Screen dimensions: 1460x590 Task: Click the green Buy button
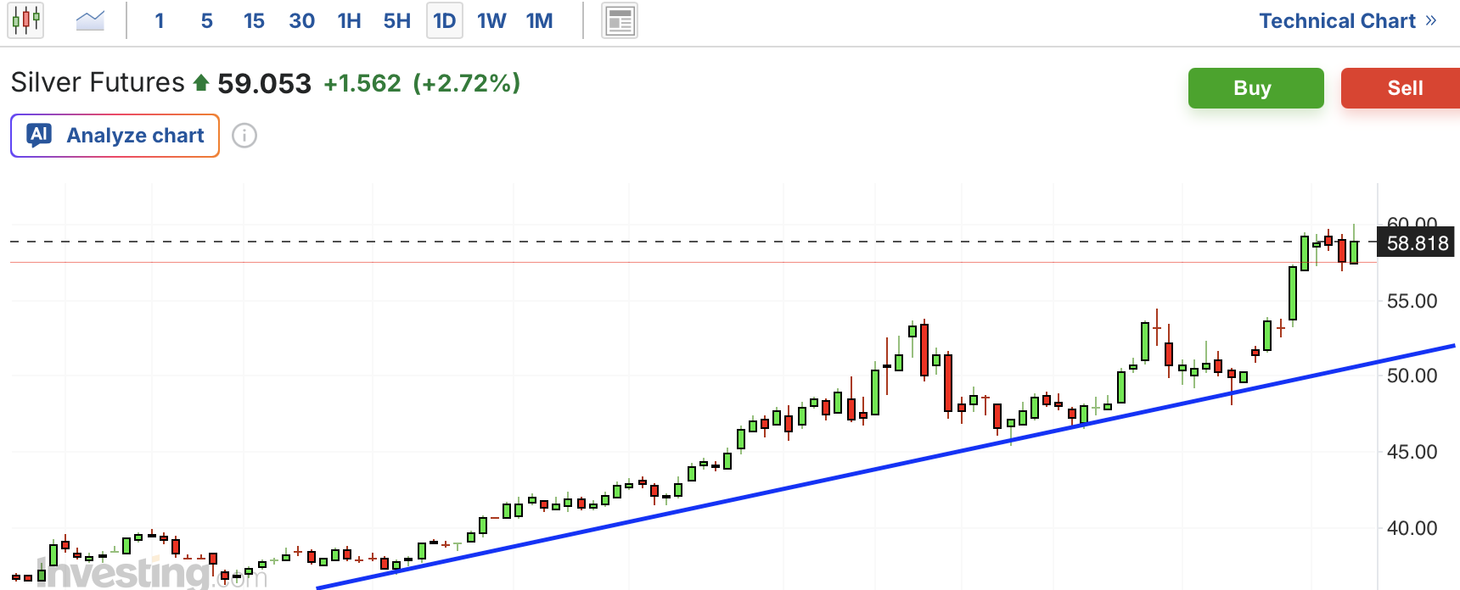(1255, 88)
